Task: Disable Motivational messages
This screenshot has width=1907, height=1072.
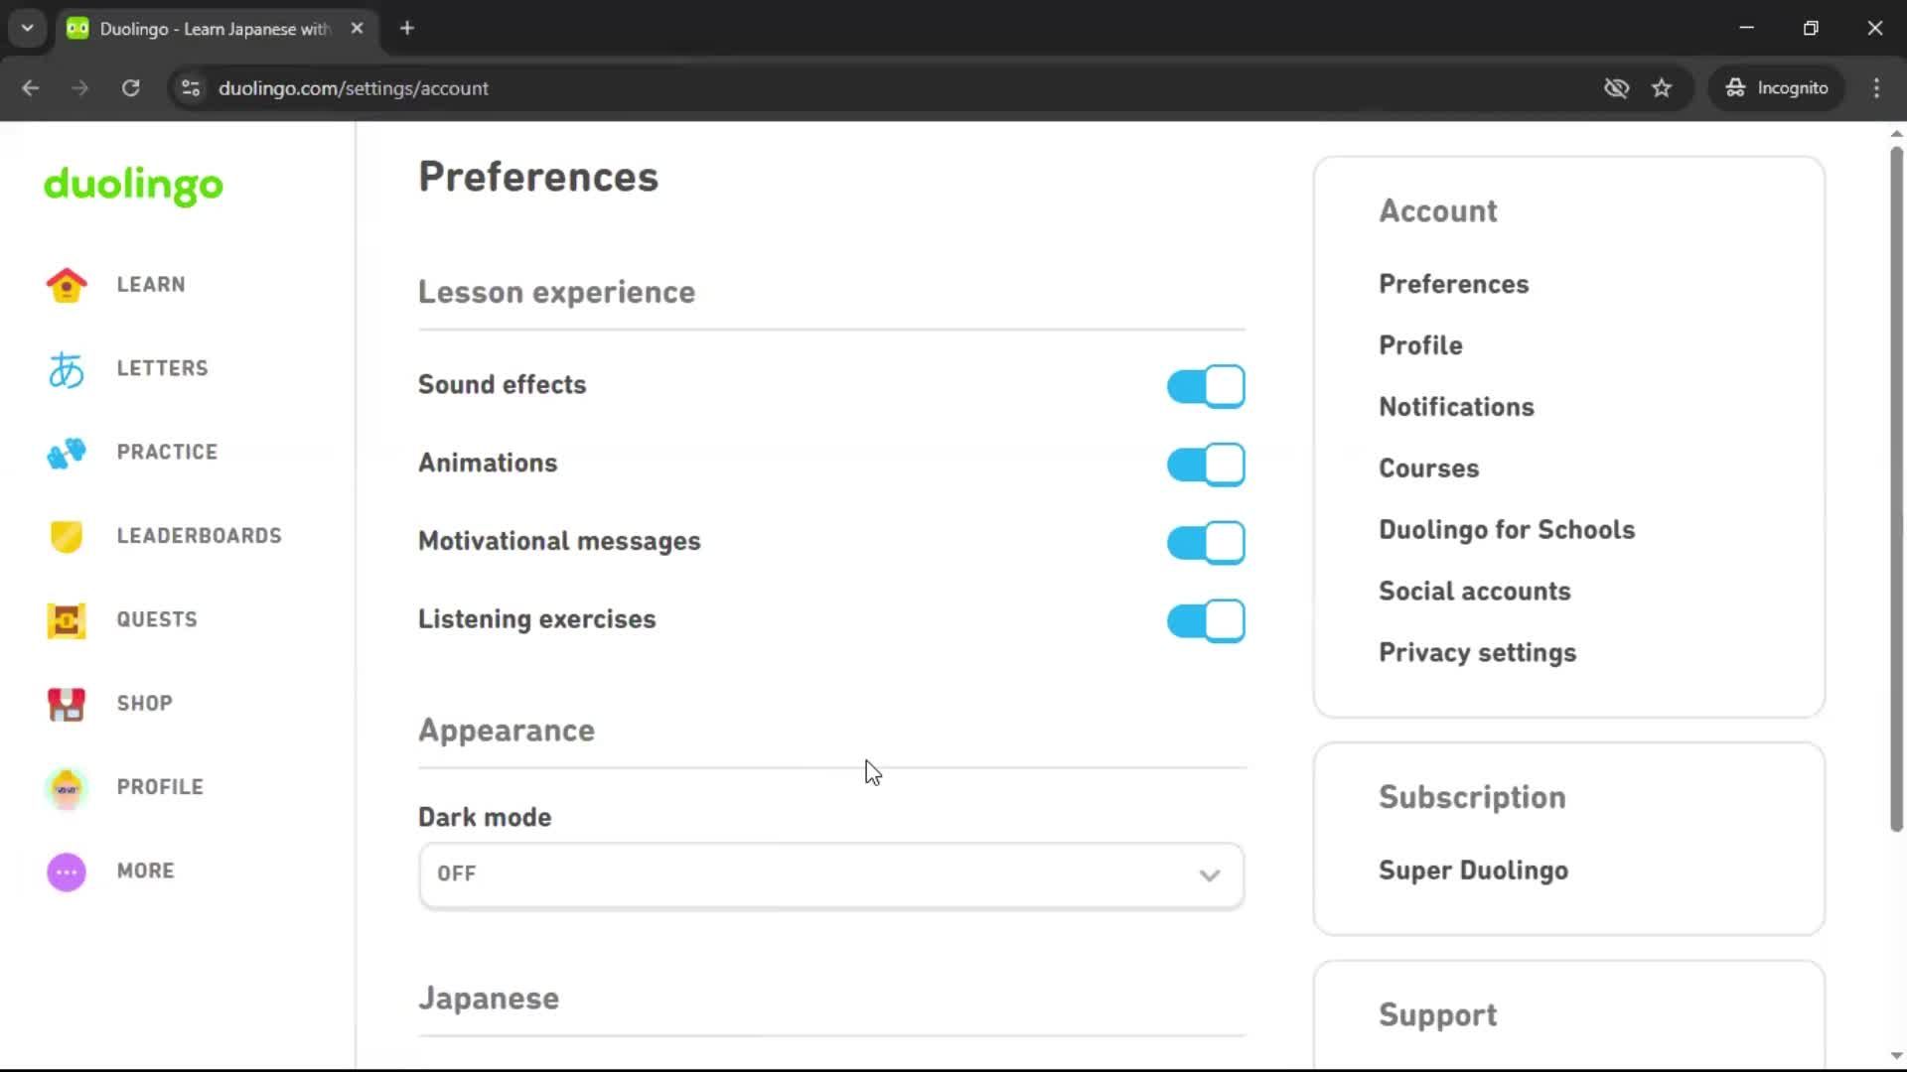Action: coord(1205,542)
